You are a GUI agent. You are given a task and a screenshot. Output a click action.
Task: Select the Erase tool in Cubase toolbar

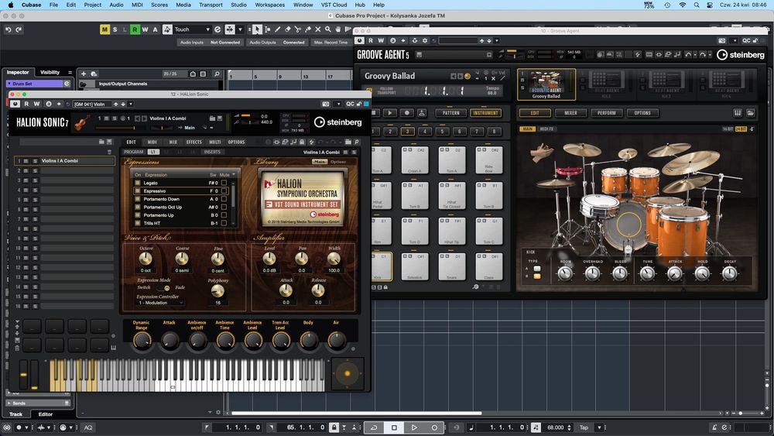pyautogui.click(x=288, y=29)
